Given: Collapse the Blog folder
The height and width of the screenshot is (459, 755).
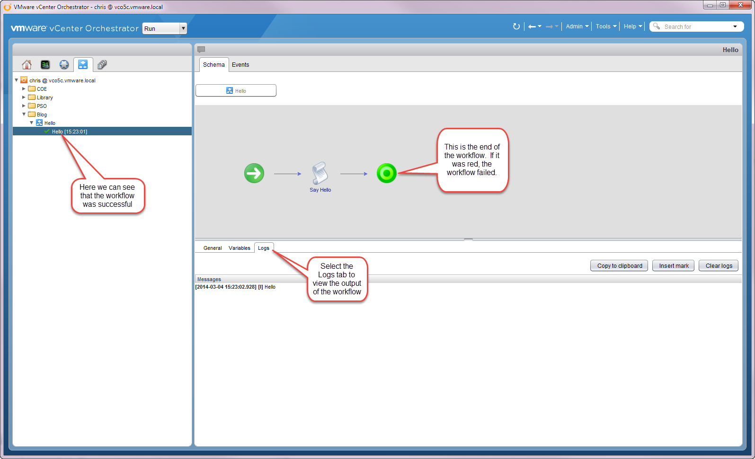Looking at the screenshot, I should 24,115.
